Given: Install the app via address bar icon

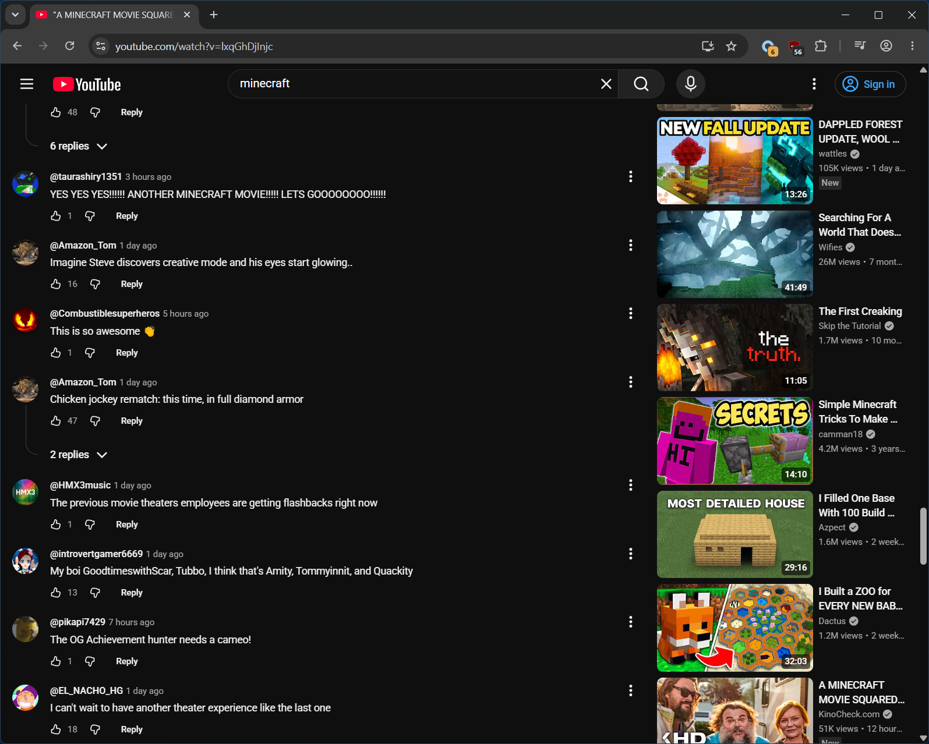Looking at the screenshot, I should coord(708,46).
